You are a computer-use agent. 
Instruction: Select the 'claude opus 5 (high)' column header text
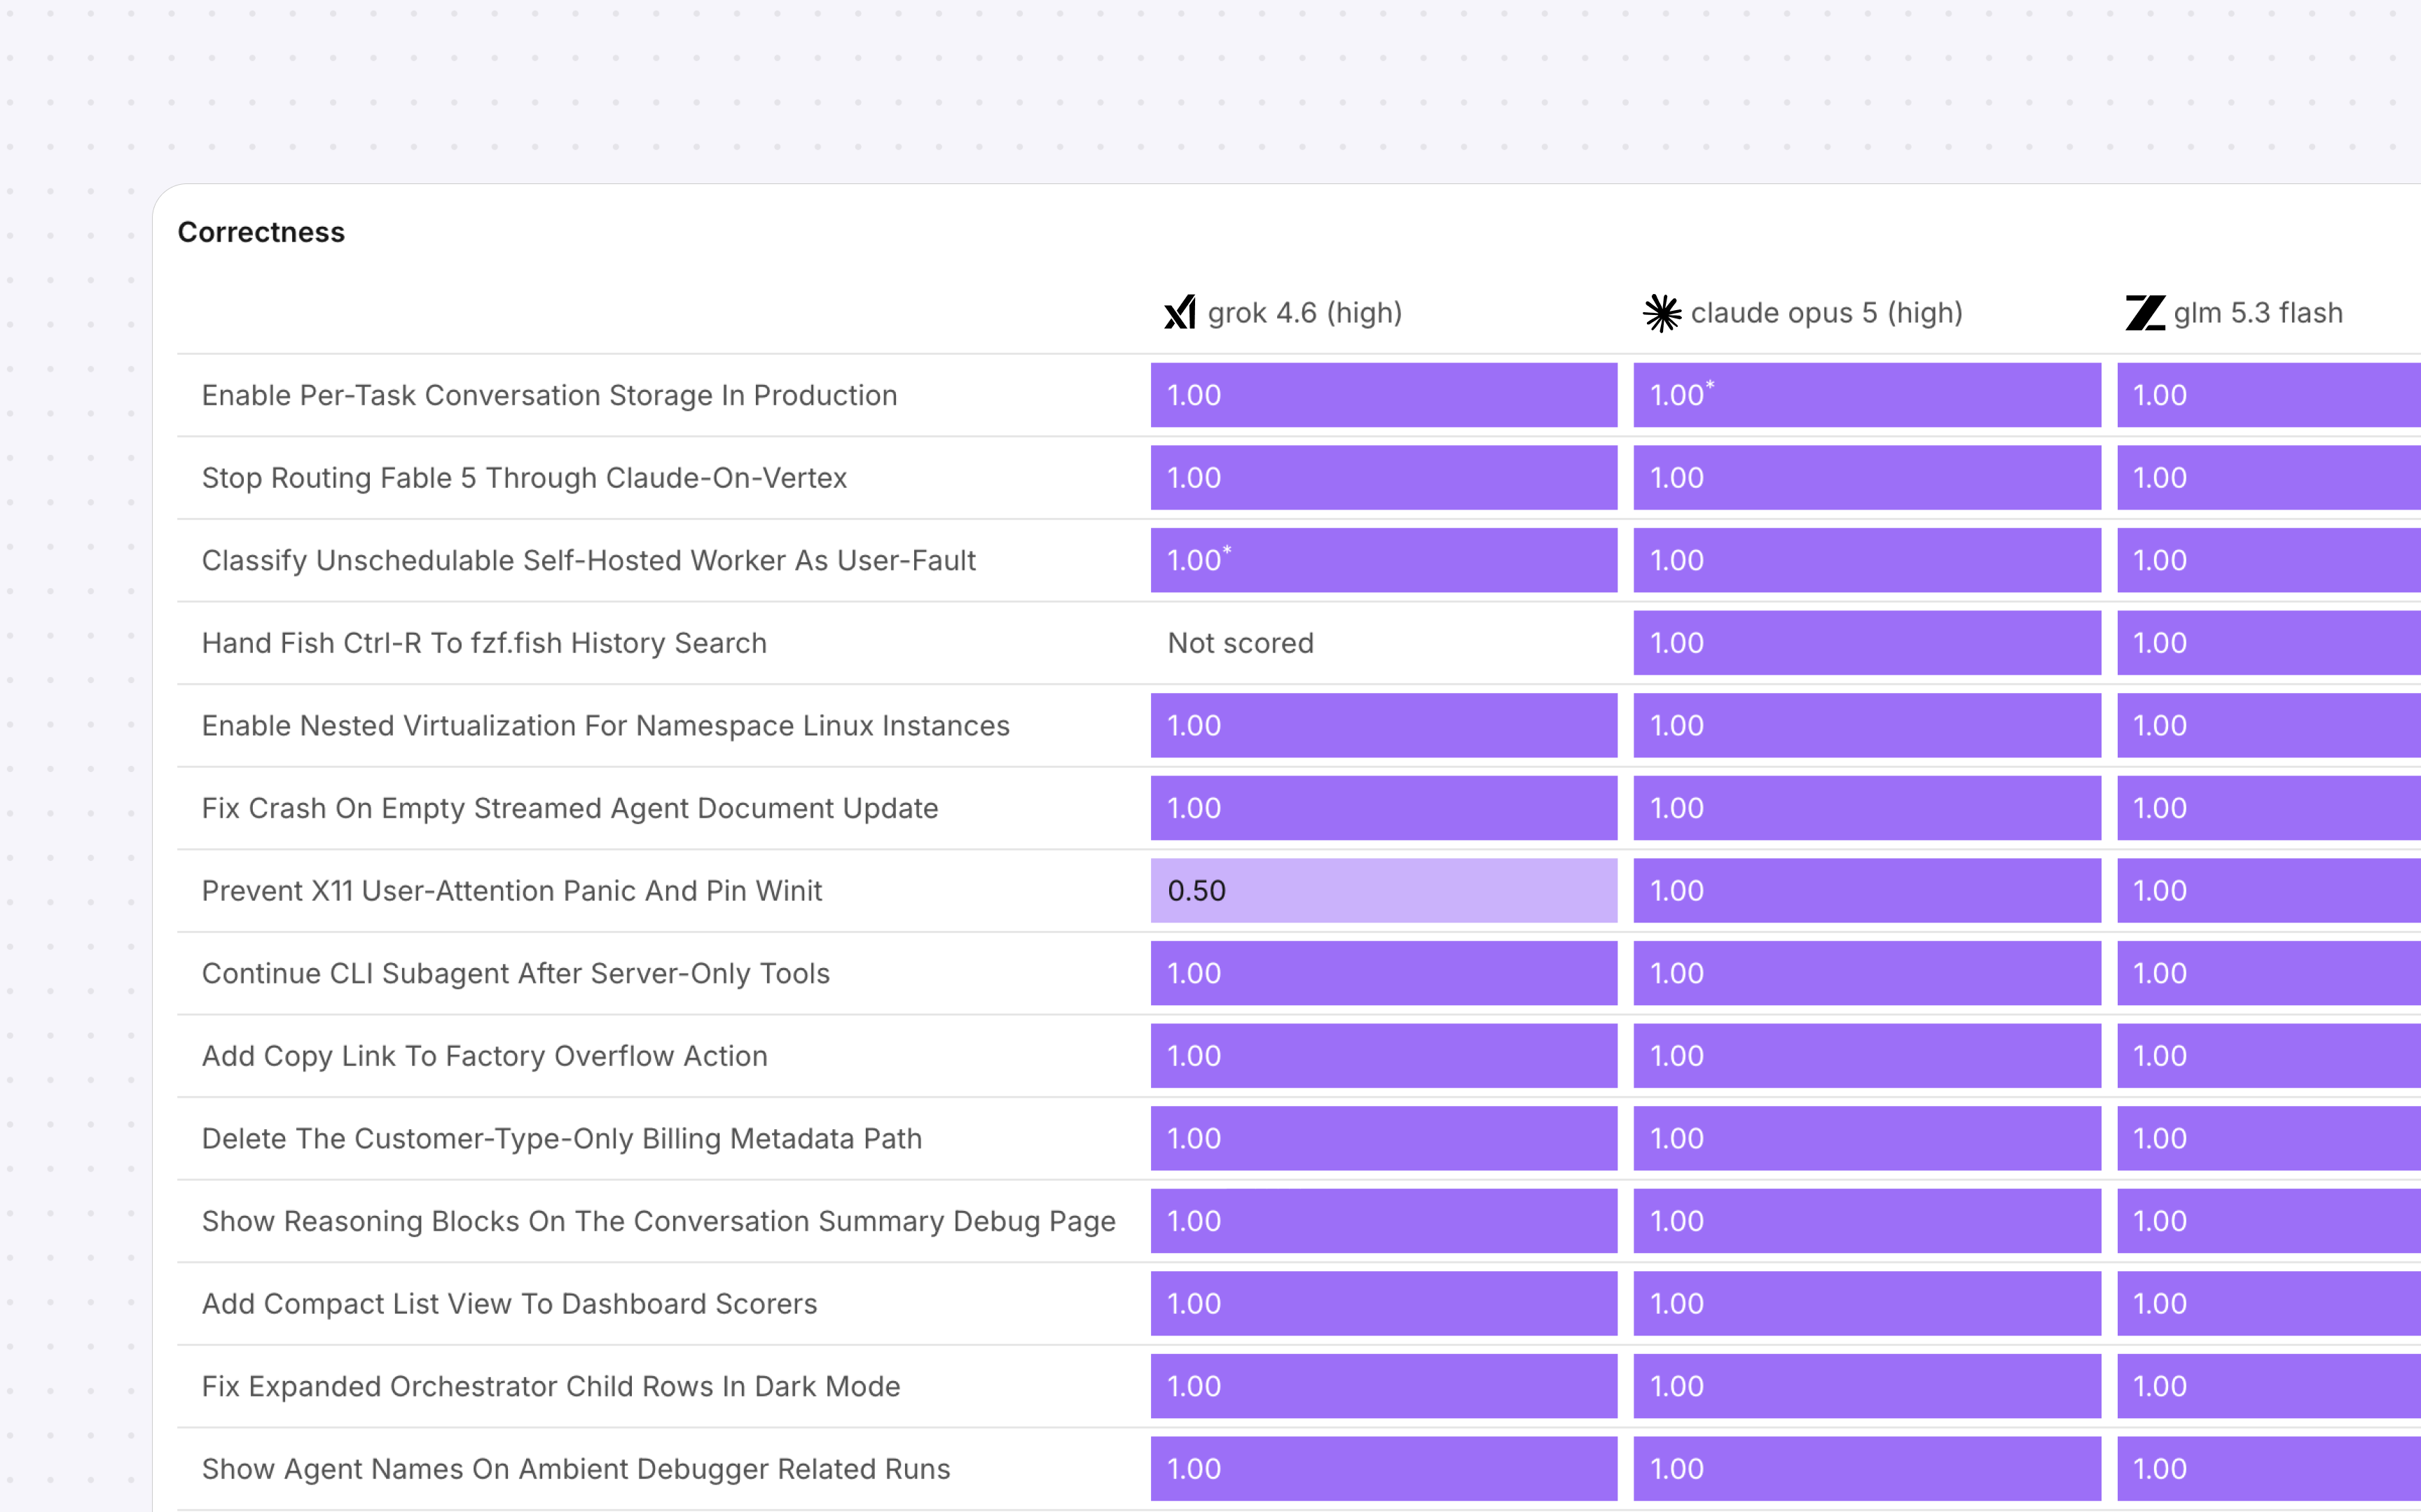tap(1827, 313)
